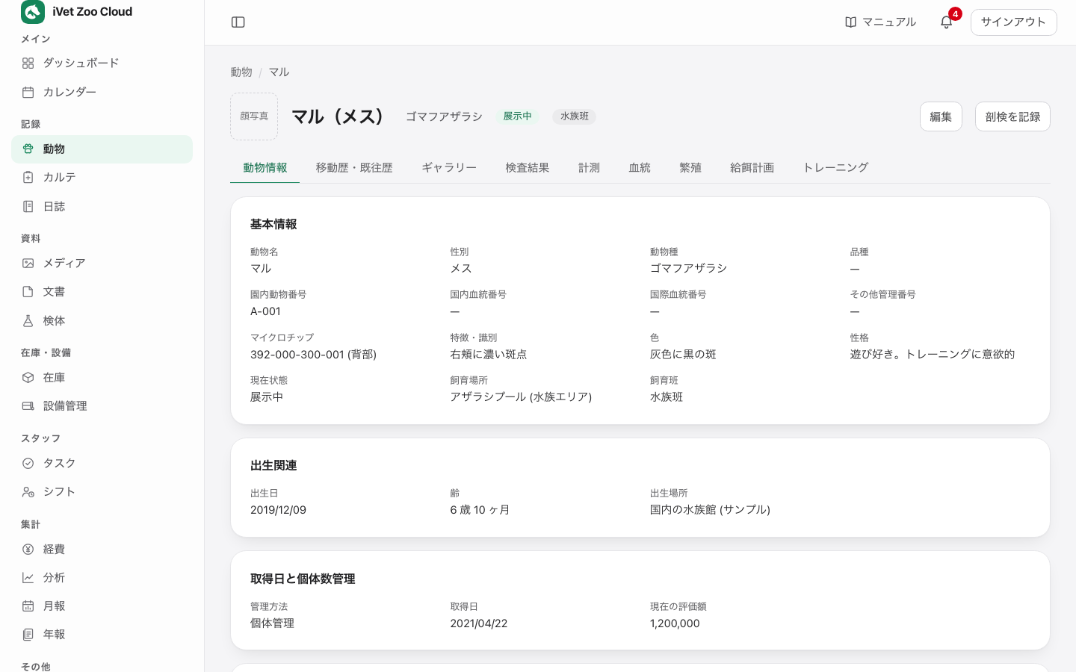Click the 園内動物番号 value A-001
Image resolution: width=1076 pixels, height=672 pixels.
point(265,311)
